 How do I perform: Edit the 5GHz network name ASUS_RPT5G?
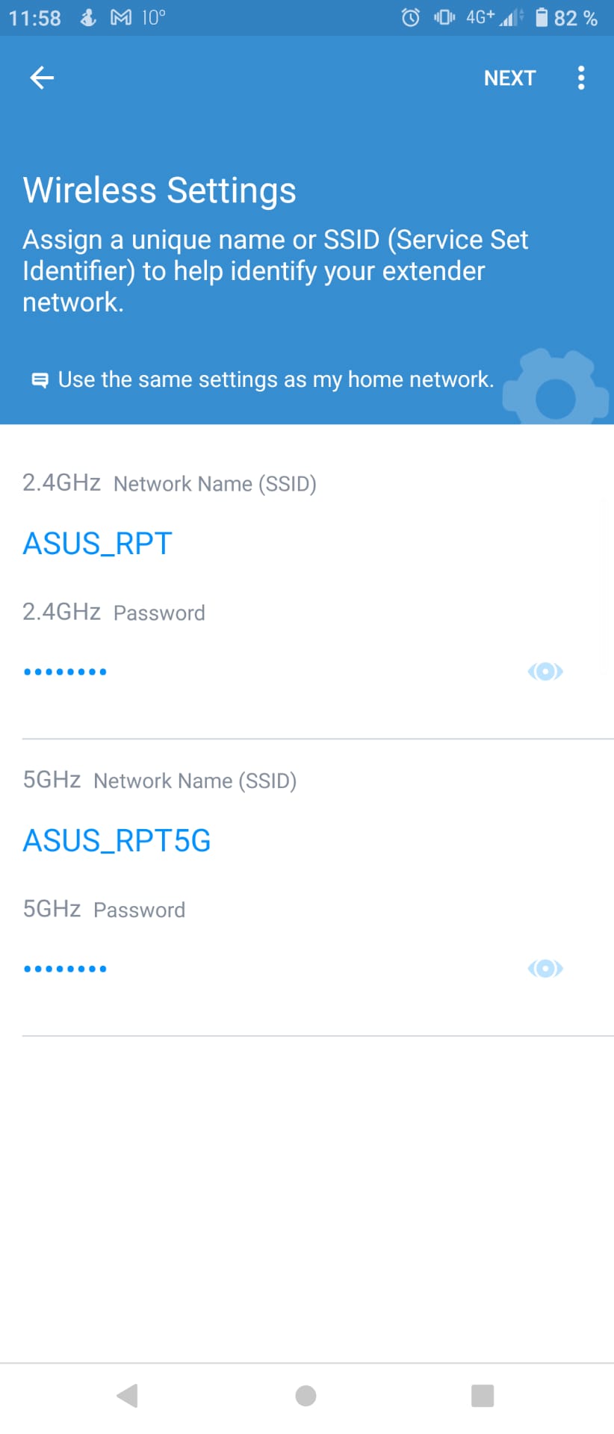tap(117, 841)
